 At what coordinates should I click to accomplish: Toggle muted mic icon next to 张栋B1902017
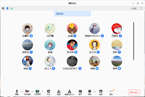point(102,36)
